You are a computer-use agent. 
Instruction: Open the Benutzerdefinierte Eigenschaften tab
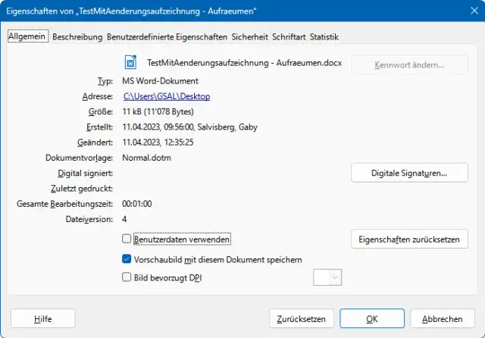point(167,36)
